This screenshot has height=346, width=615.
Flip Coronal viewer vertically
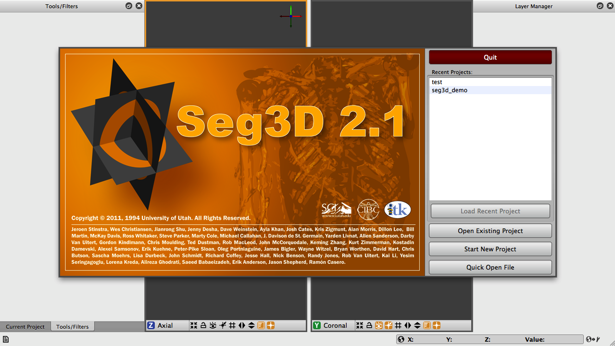pos(417,325)
